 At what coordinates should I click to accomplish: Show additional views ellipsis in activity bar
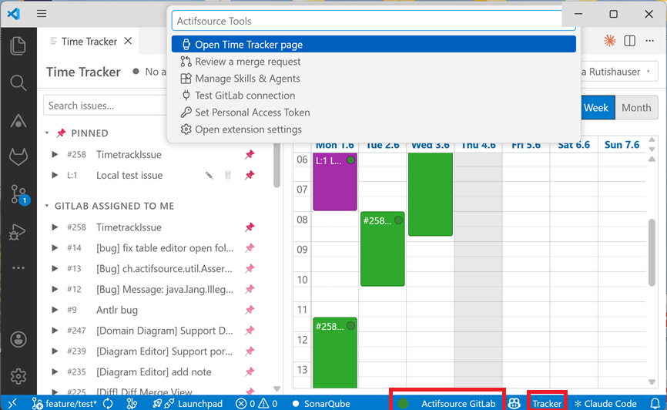click(x=18, y=267)
